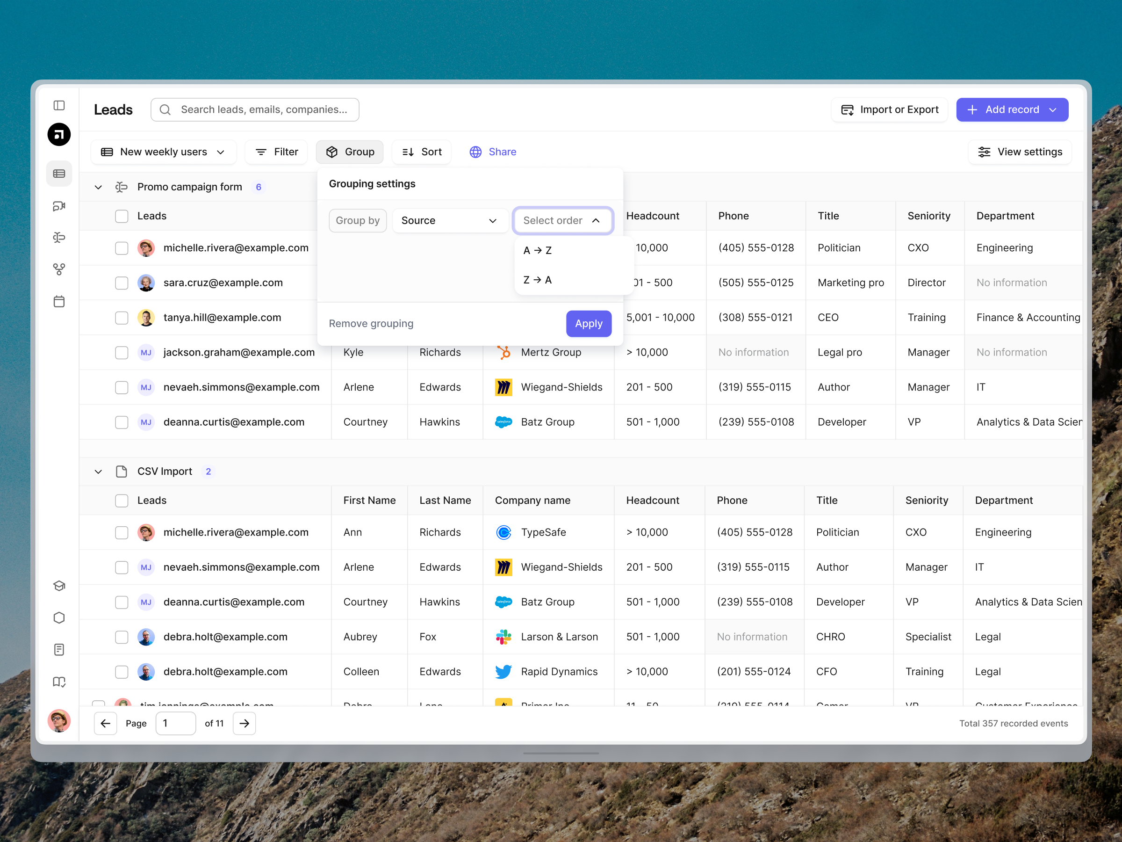1122x842 pixels.
Task: Click the automations icon in the sidebar
Action: coord(59,237)
